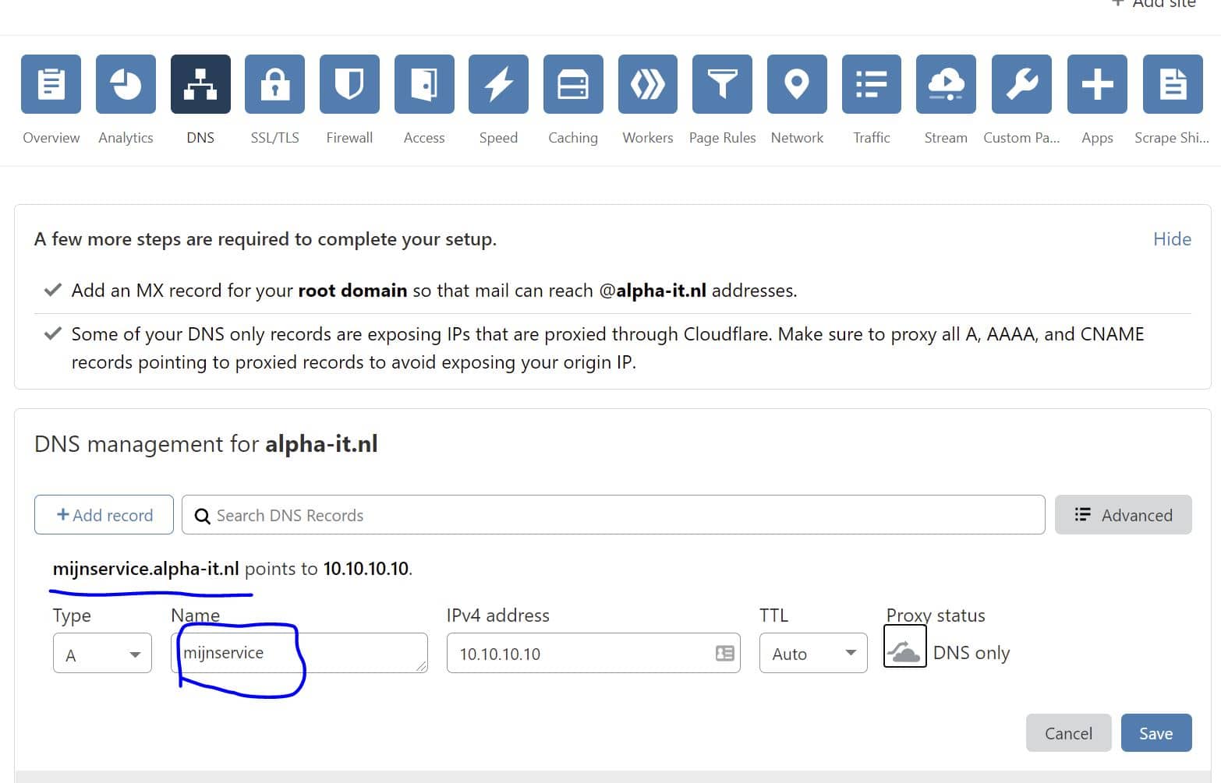The image size is (1221, 783).
Task: Open the Workers icon
Action: pyautogui.click(x=647, y=84)
